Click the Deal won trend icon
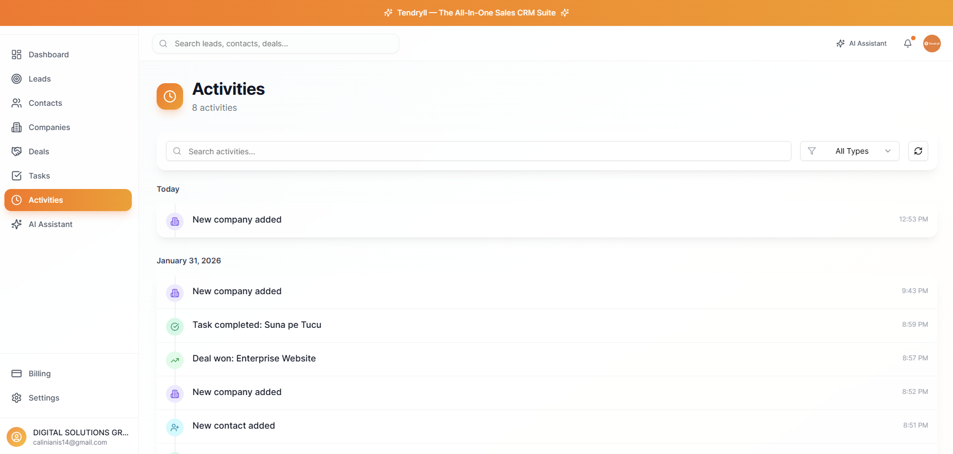953x454 pixels. tap(175, 360)
